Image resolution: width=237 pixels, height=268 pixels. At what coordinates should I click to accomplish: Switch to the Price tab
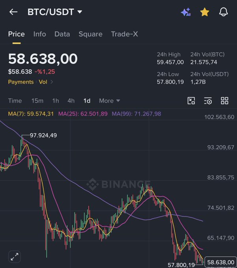pyautogui.click(x=17, y=34)
